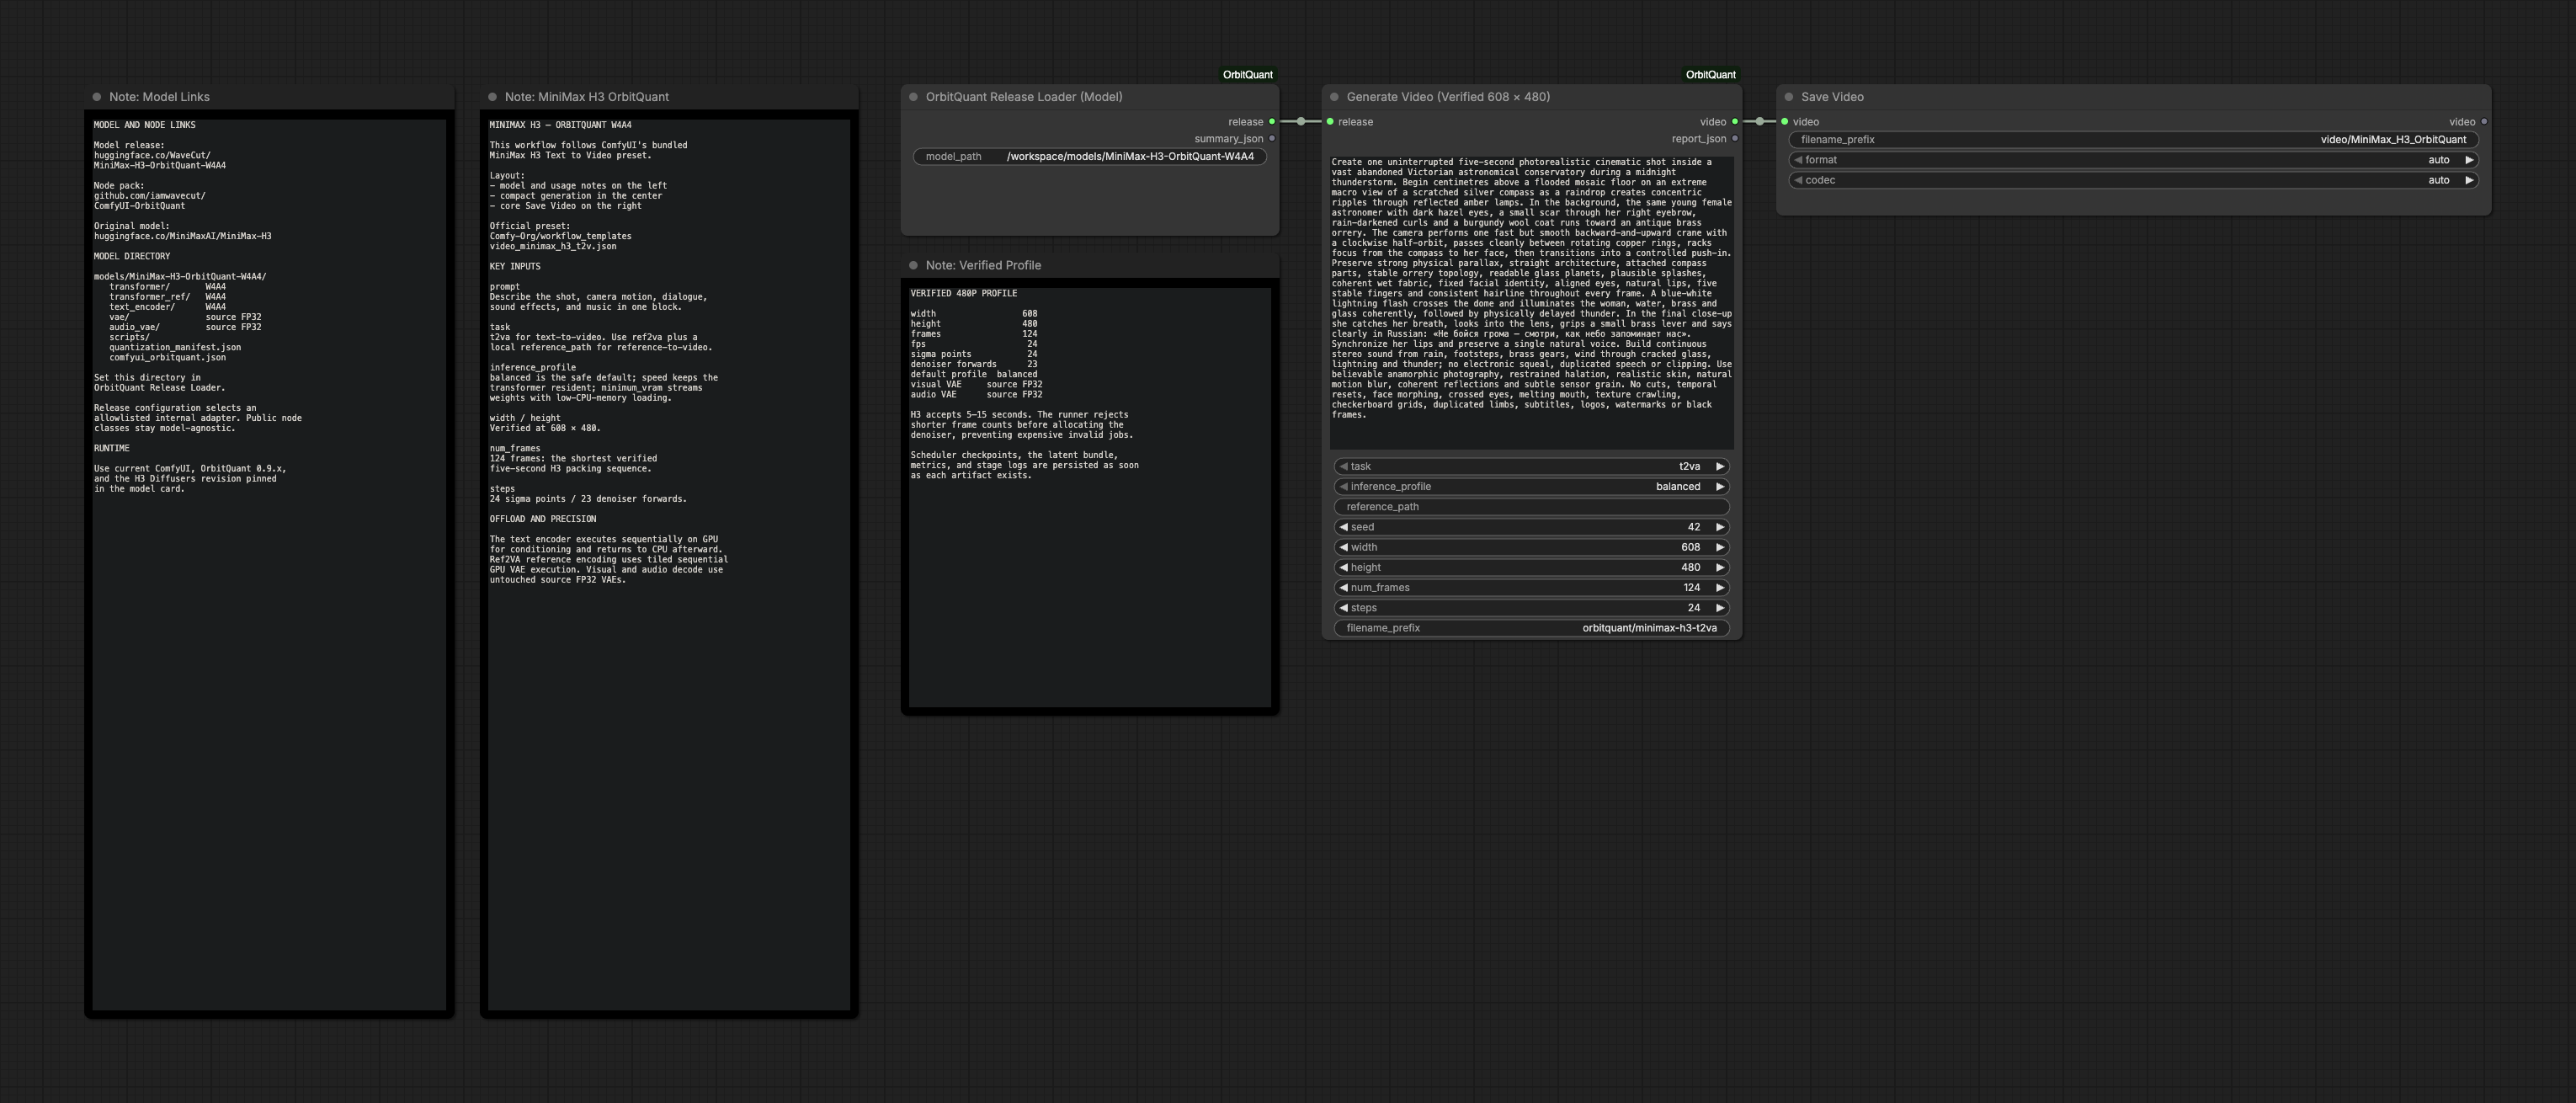Viewport: 2576px width, 1103px height.
Task: Decrease seed with its left arrow
Action: click(x=1343, y=527)
